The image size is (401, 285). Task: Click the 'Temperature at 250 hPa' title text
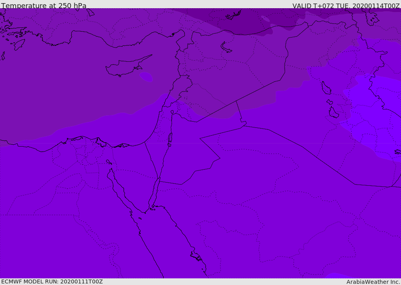point(44,5)
